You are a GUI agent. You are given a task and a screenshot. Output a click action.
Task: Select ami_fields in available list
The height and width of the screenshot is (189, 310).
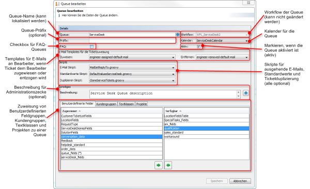(x=207, y=124)
